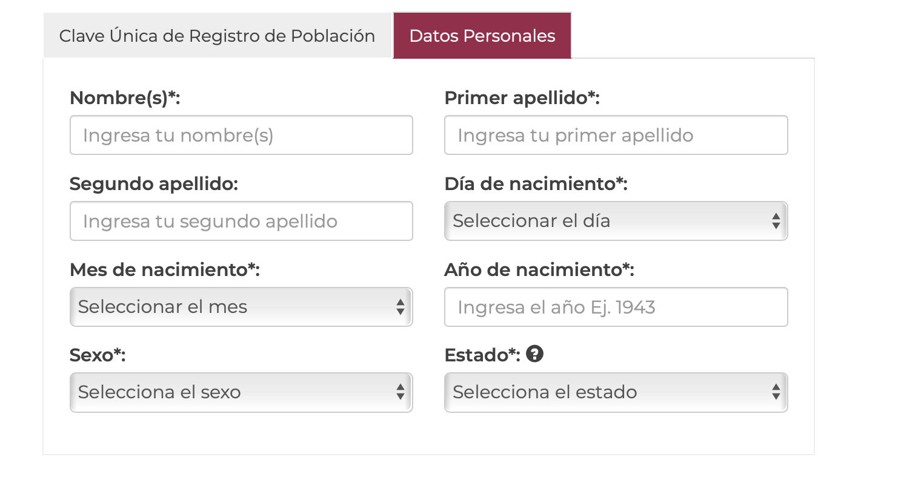Switch to Clave Única de Registro de Población tab

coord(217,36)
